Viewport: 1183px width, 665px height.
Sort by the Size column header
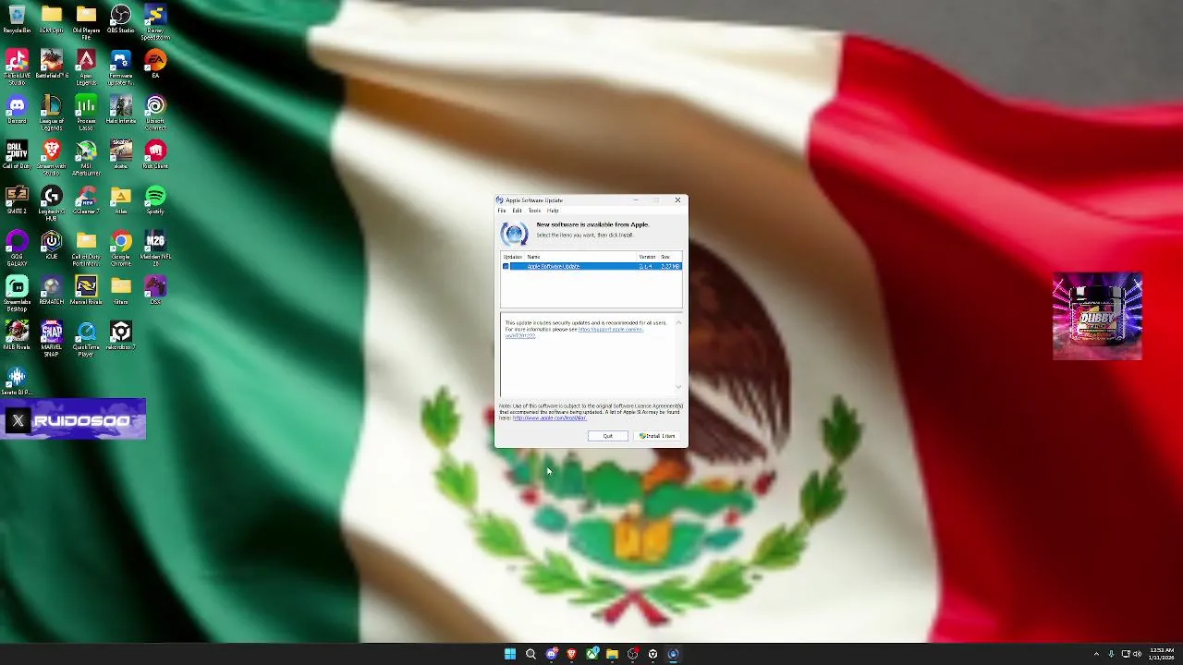pos(669,257)
